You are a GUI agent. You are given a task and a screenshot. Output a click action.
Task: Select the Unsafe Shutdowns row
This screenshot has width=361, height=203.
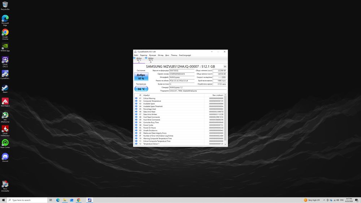tap(179, 131)
